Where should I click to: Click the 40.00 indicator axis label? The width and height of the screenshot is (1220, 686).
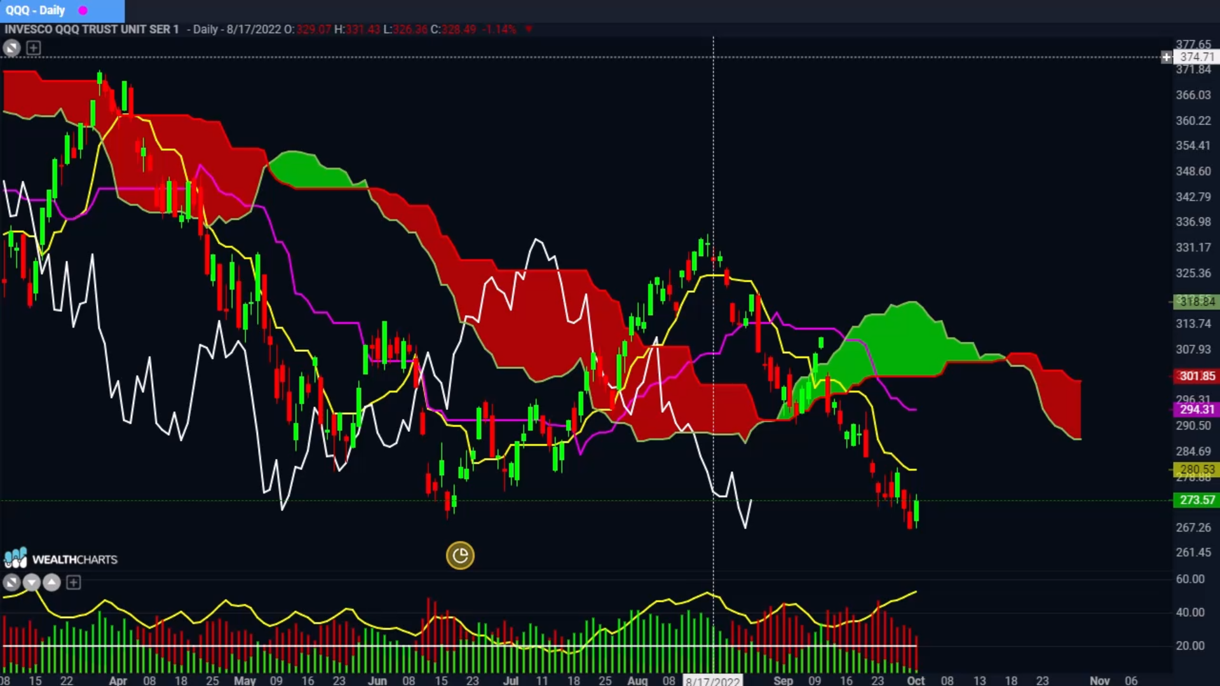(x=1190, y=612)
